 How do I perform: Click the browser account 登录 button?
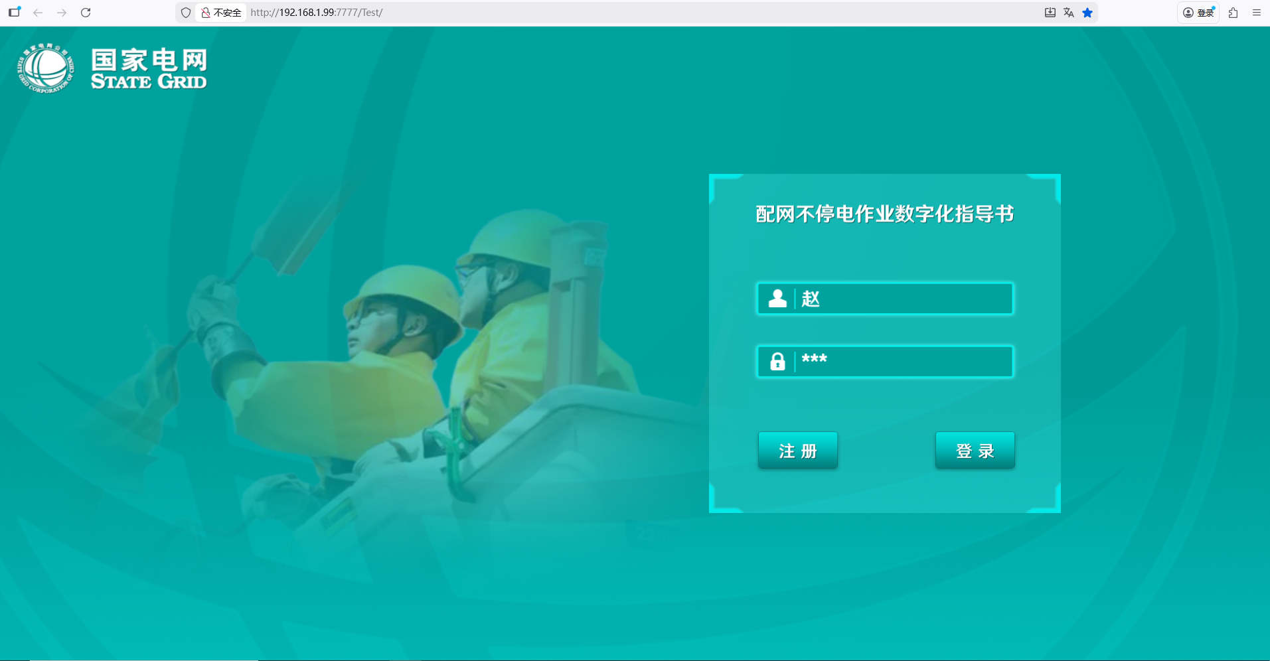click(x=1198, y=13)
